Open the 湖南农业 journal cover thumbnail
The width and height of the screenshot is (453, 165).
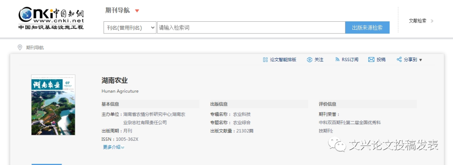[53, 105]
